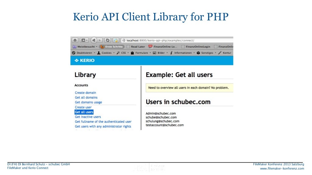Click the new tab sparkle icon beside reload

pos(116,40)
